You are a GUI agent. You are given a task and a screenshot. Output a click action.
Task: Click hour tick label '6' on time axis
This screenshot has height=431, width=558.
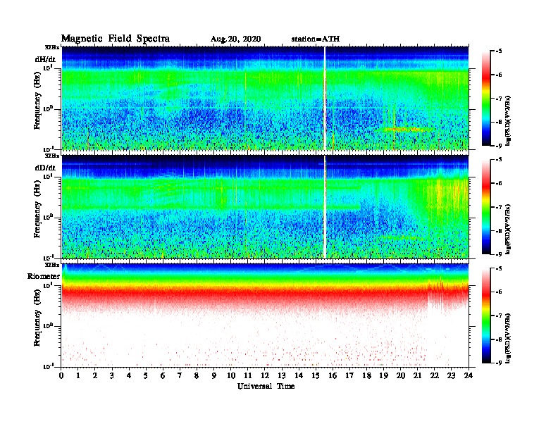(x=163, y=375)
